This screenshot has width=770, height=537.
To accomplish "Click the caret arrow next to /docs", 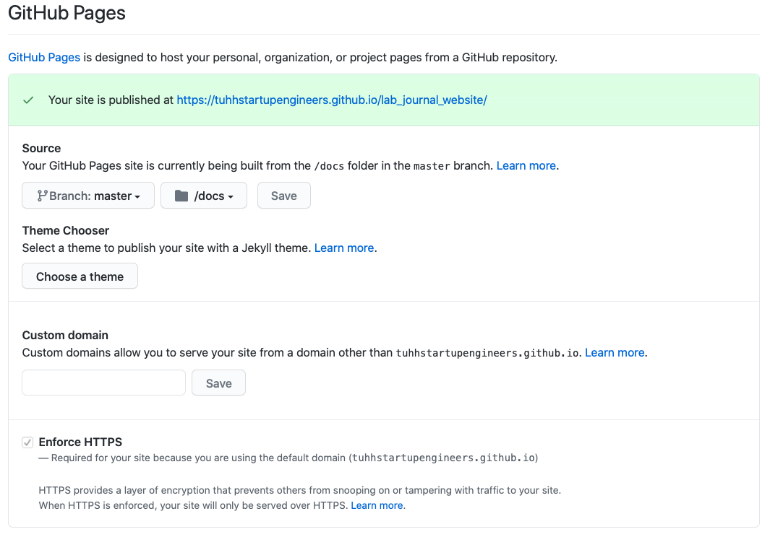I will coord(231,196).
